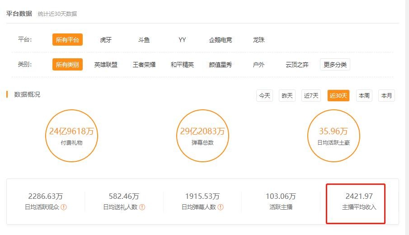This screenshot has width=409, height=235.
Task: Filter by 王者荣耀 category
Action: [x=144, y=65]
